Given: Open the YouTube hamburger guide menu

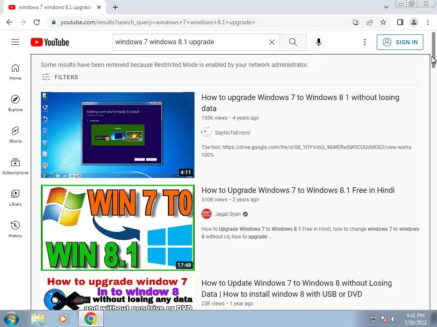Looking at the screenshot, I should click(15, 42).
